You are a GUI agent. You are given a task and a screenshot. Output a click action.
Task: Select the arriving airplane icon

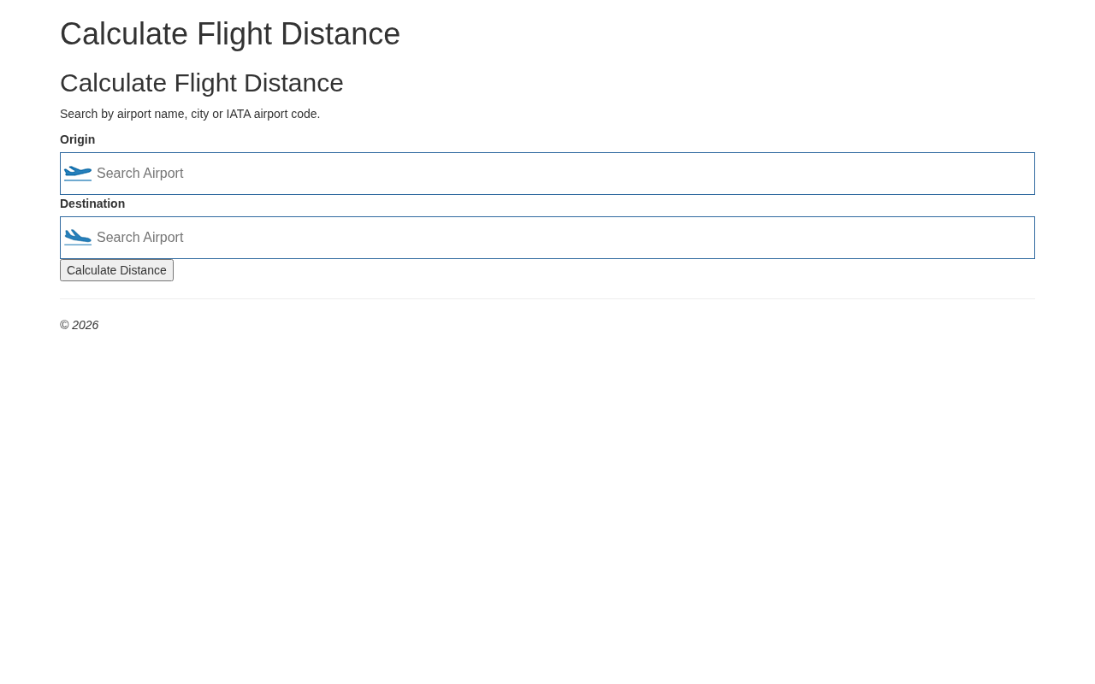[78, 238]
